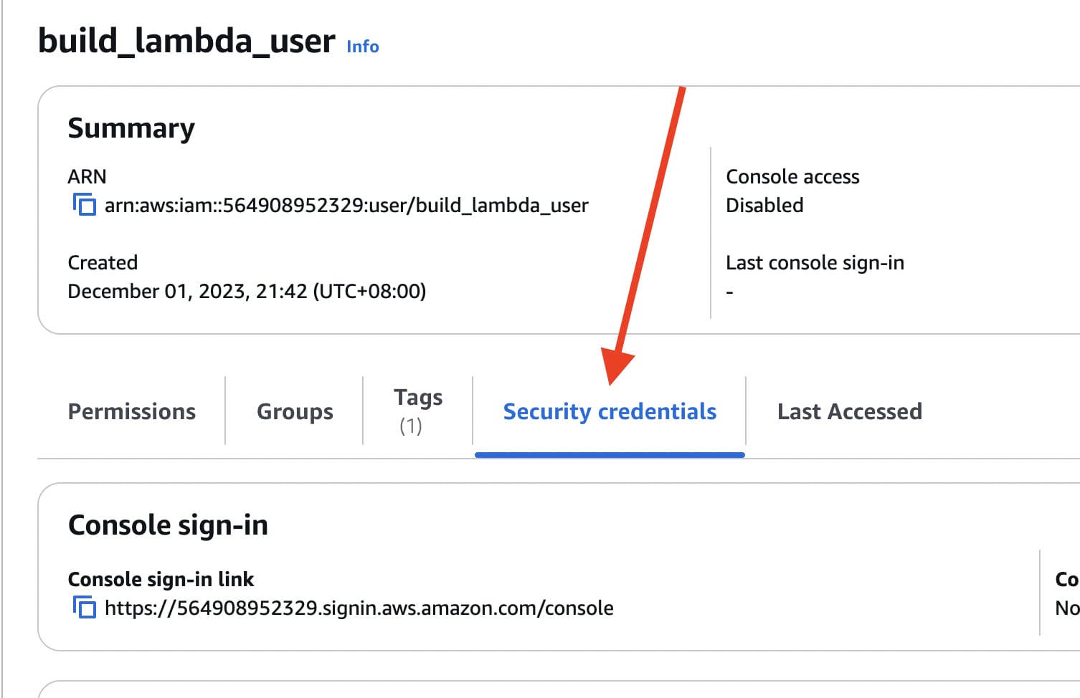Click the Created date December 01, 2023
Image resolution: width=1080 pixels, height=698 pixels.
tap(247, 292)
